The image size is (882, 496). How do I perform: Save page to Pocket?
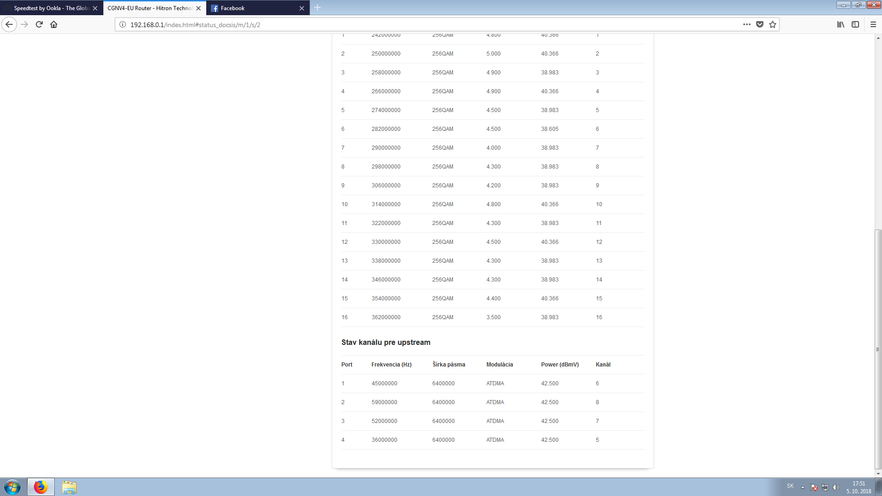tap(760, 24)
